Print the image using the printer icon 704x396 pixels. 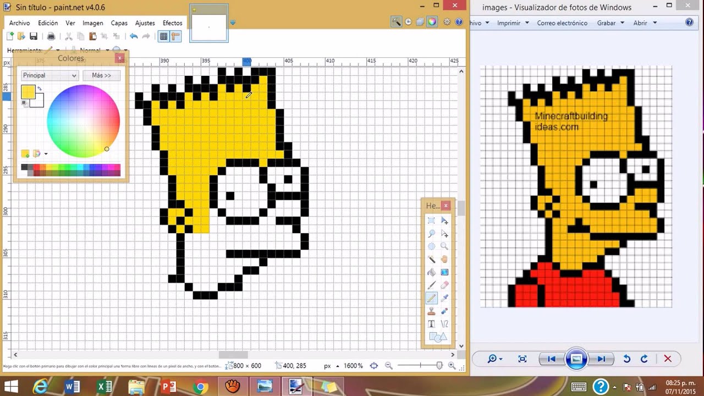click(x=51, y=36)
